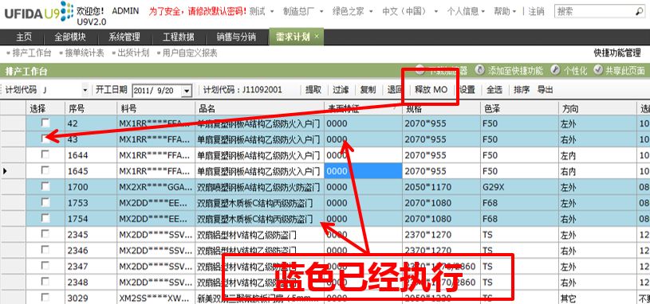Viewport: 650px width, 304px height.
Task: Click the highlighted 0000 cell in row 1645
Action: pyautogui.click(x=363, y=171)
